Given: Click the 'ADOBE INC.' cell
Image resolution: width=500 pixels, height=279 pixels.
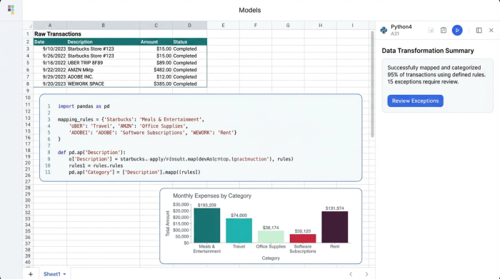Looking at the screenshot, I should 103,77.
